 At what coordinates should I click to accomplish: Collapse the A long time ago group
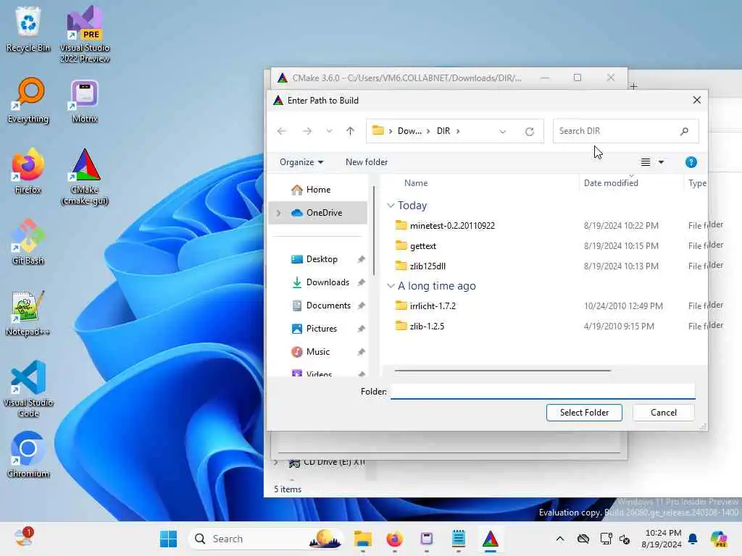point(391,285)
